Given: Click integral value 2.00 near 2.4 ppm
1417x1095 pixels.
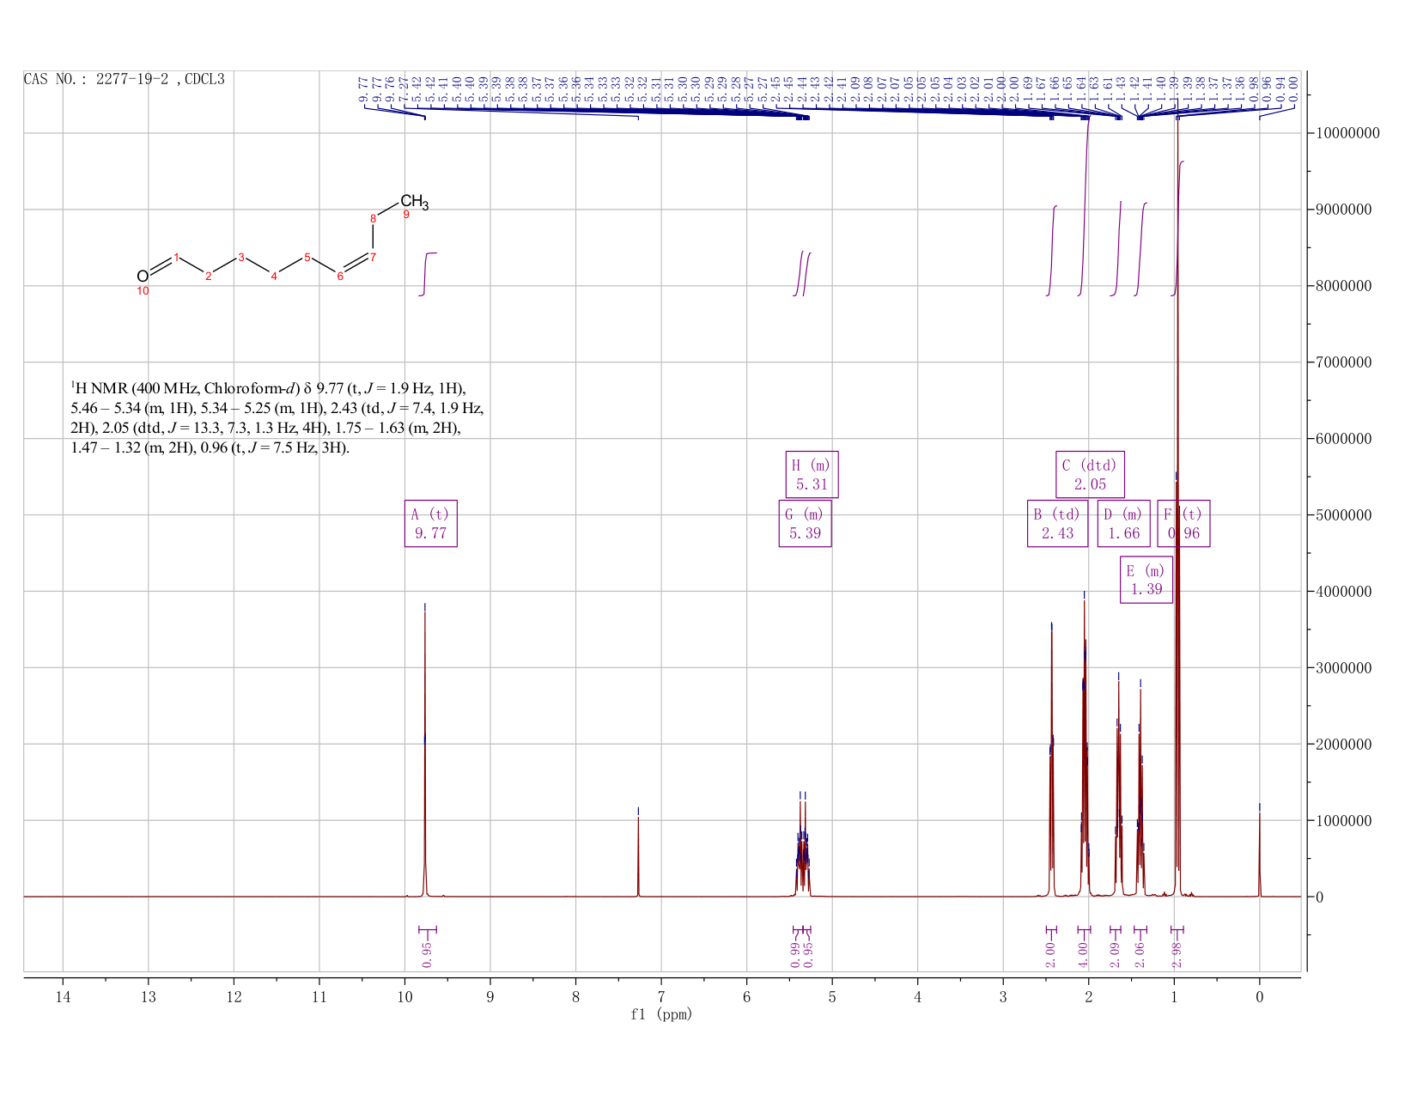Looking at the screenshot, I should click(1050, 954).
